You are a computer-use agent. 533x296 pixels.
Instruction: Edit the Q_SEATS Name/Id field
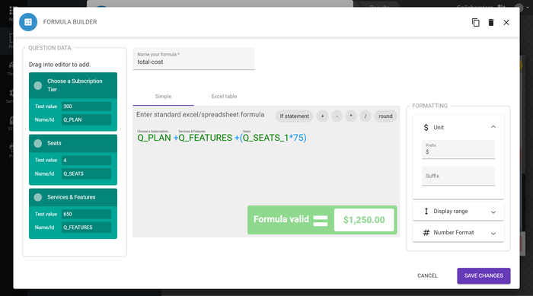point(86,173)
